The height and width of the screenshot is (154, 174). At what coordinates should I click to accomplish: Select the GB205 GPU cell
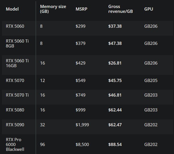151,81
